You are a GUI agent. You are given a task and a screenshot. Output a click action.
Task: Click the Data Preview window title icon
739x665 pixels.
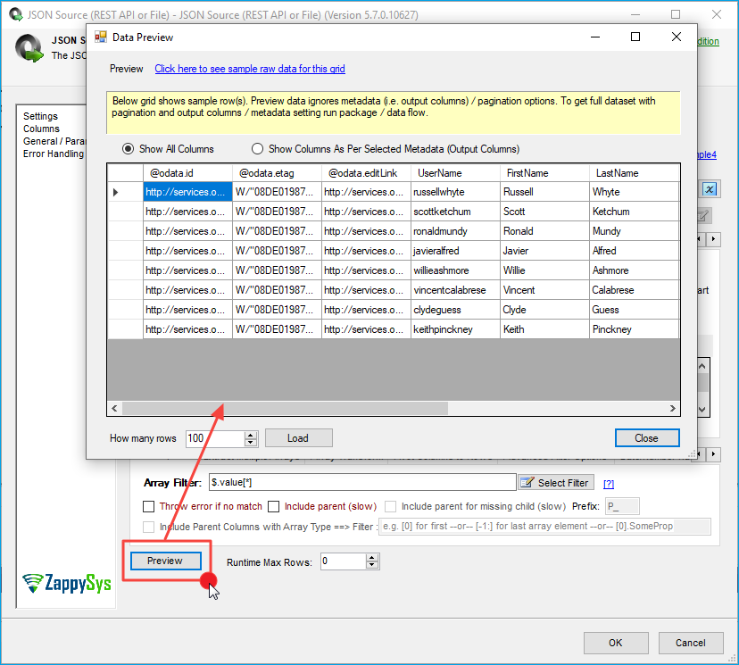(99, 37)
